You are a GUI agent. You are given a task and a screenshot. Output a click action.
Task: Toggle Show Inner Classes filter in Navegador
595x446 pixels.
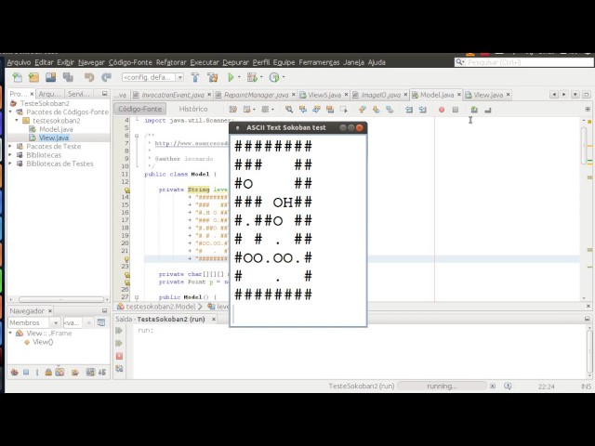click(59, 373)
